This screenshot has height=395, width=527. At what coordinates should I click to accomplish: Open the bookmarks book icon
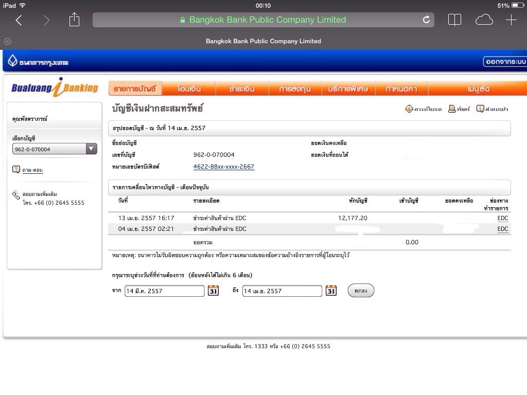click(454, 20)
